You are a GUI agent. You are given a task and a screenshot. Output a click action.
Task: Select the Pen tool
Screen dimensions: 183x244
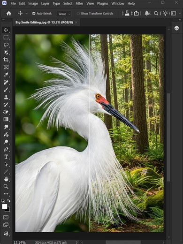point(6,149)
